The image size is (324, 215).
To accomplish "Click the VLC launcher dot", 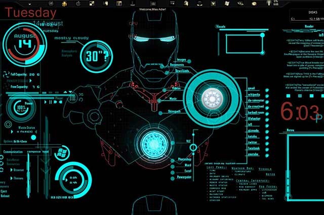I will tap(173, 143).
